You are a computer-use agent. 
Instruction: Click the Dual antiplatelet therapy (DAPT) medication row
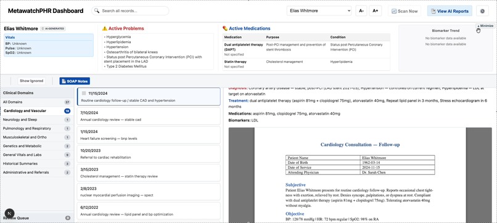[306, 49]
